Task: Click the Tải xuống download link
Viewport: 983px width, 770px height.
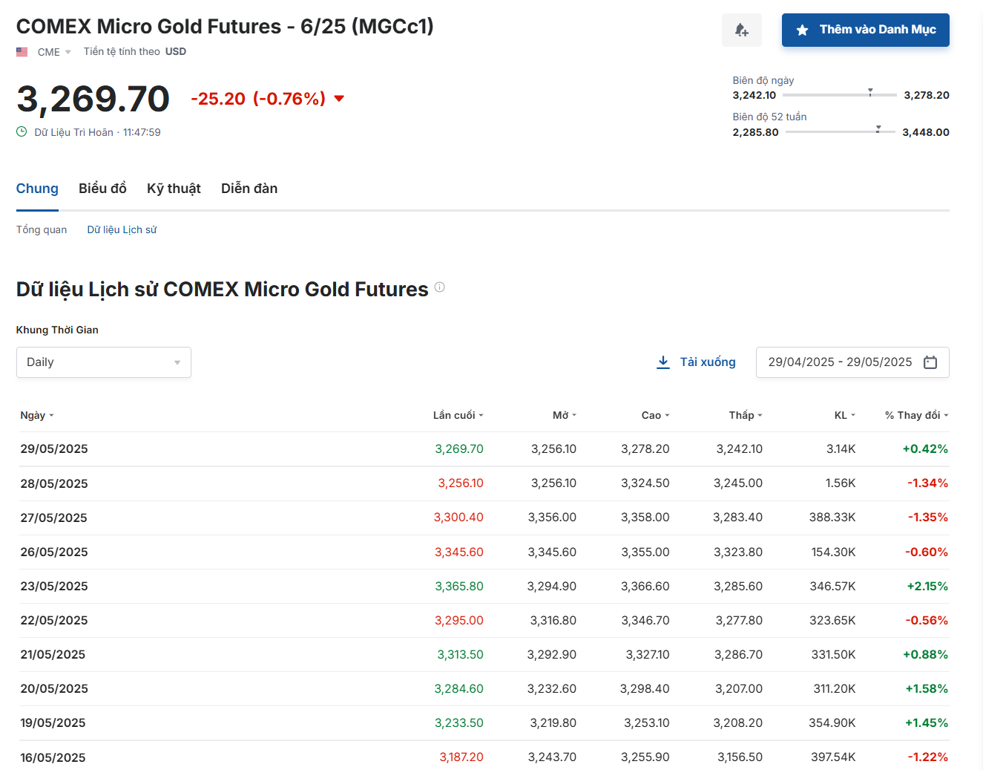Action: coord(697,362)
